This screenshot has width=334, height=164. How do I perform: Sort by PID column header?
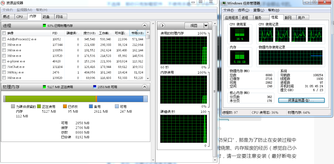[x=58, y=33]
